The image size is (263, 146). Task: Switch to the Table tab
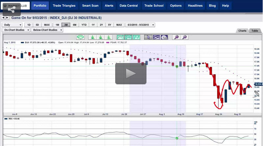click(255, 31)
